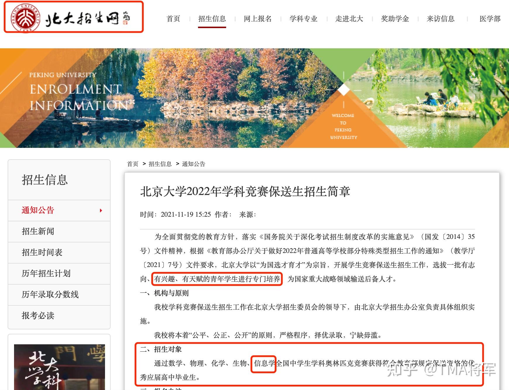509x390 pixels.
Task: Click the 通知公告 breadcrumb link
Action: tap(194, 164)
